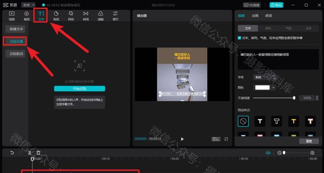Screen dimensions: 324x173
Task: Click the subtitle text edit box
Action: click(278, 59)
